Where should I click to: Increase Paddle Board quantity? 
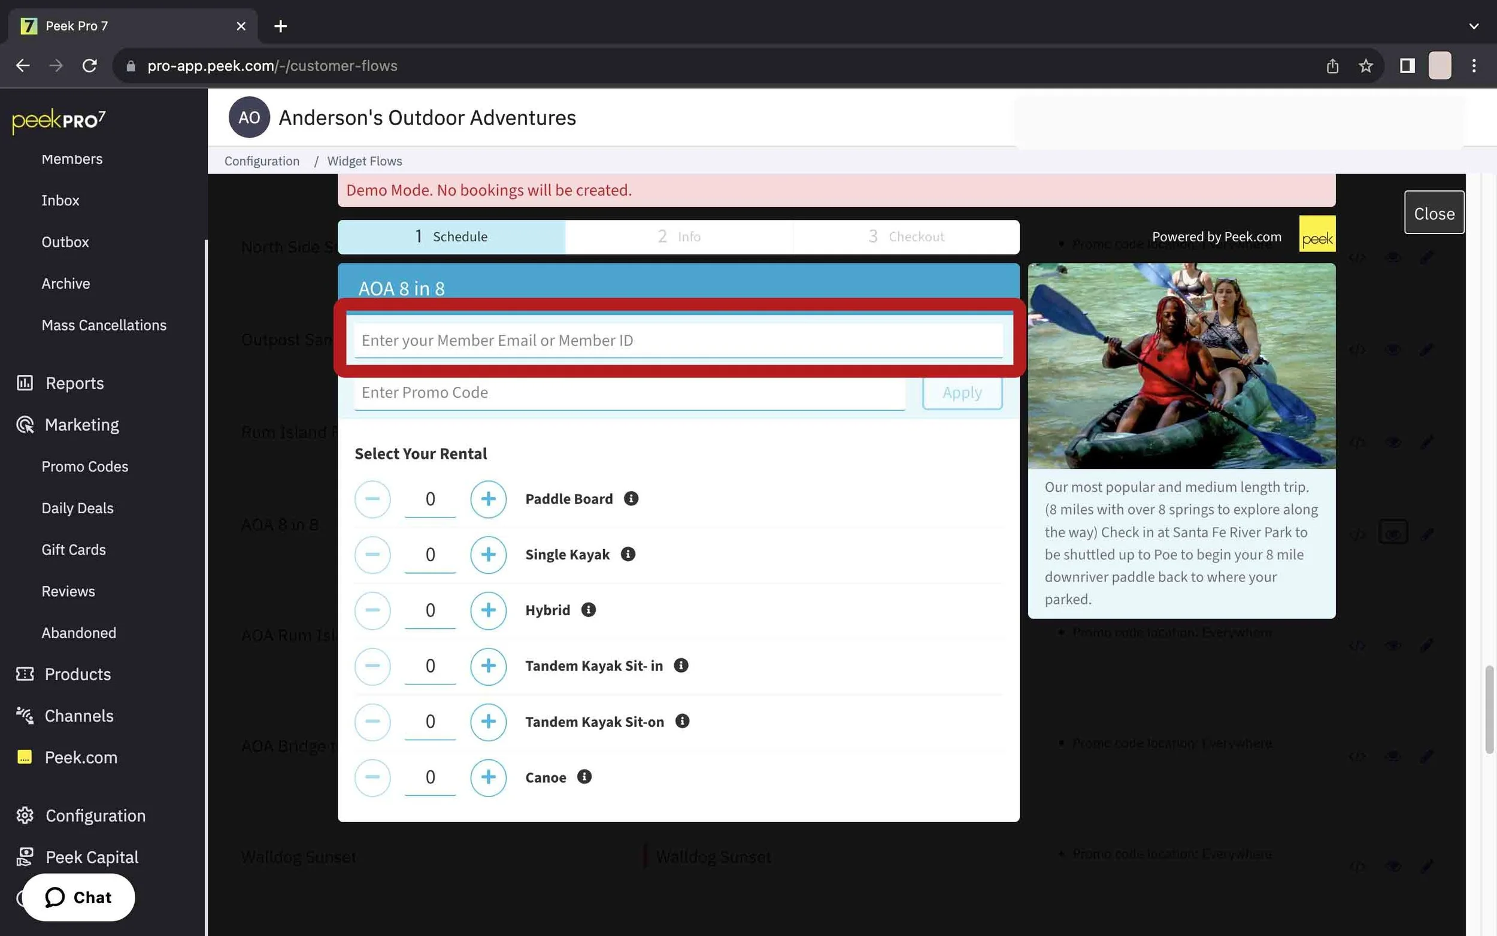[487, 499]
